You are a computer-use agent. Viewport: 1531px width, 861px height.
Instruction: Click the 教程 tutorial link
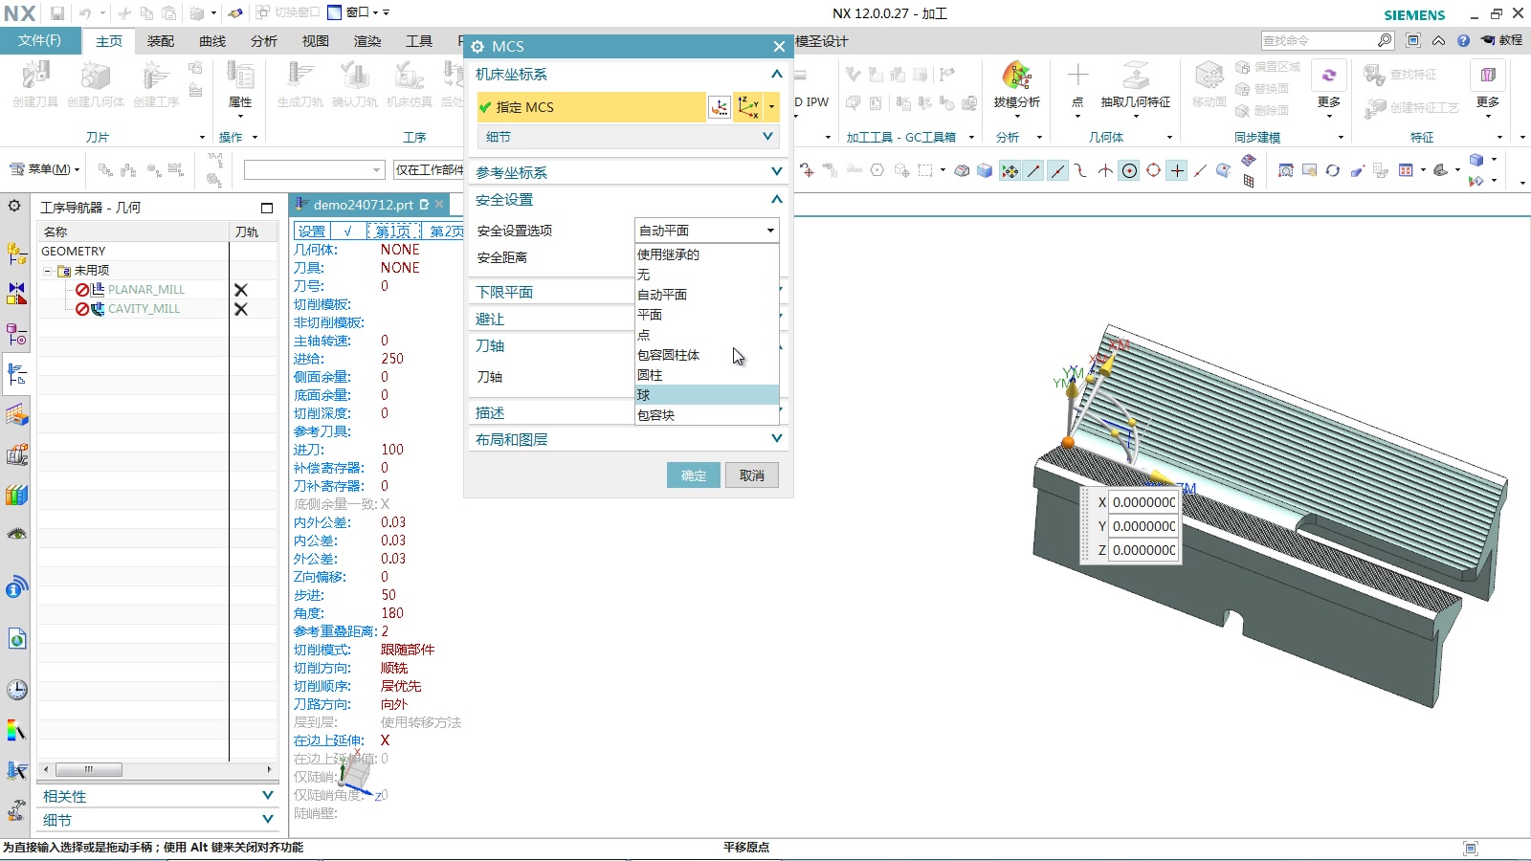pyautogui.click(x=1501, y=40)
